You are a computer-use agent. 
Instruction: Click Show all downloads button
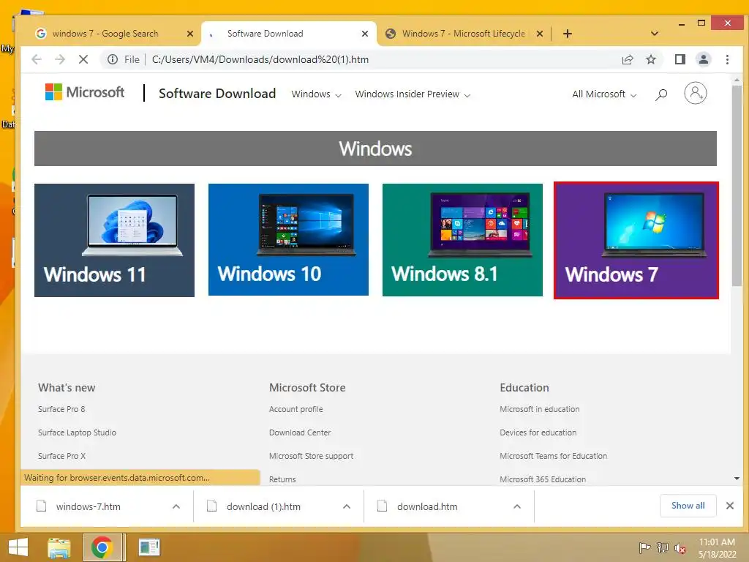pos(688,506)
